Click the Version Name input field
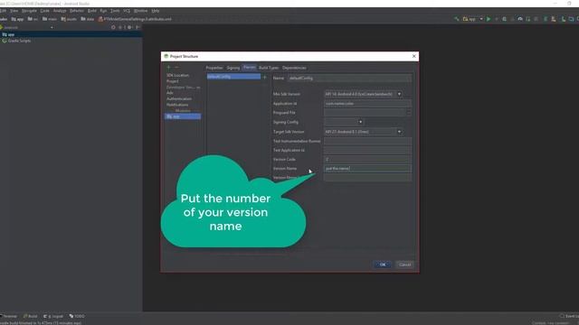Image resolution: width=579 pixels, height=325 pixels. pyautogui.click(x=367, y=169)
